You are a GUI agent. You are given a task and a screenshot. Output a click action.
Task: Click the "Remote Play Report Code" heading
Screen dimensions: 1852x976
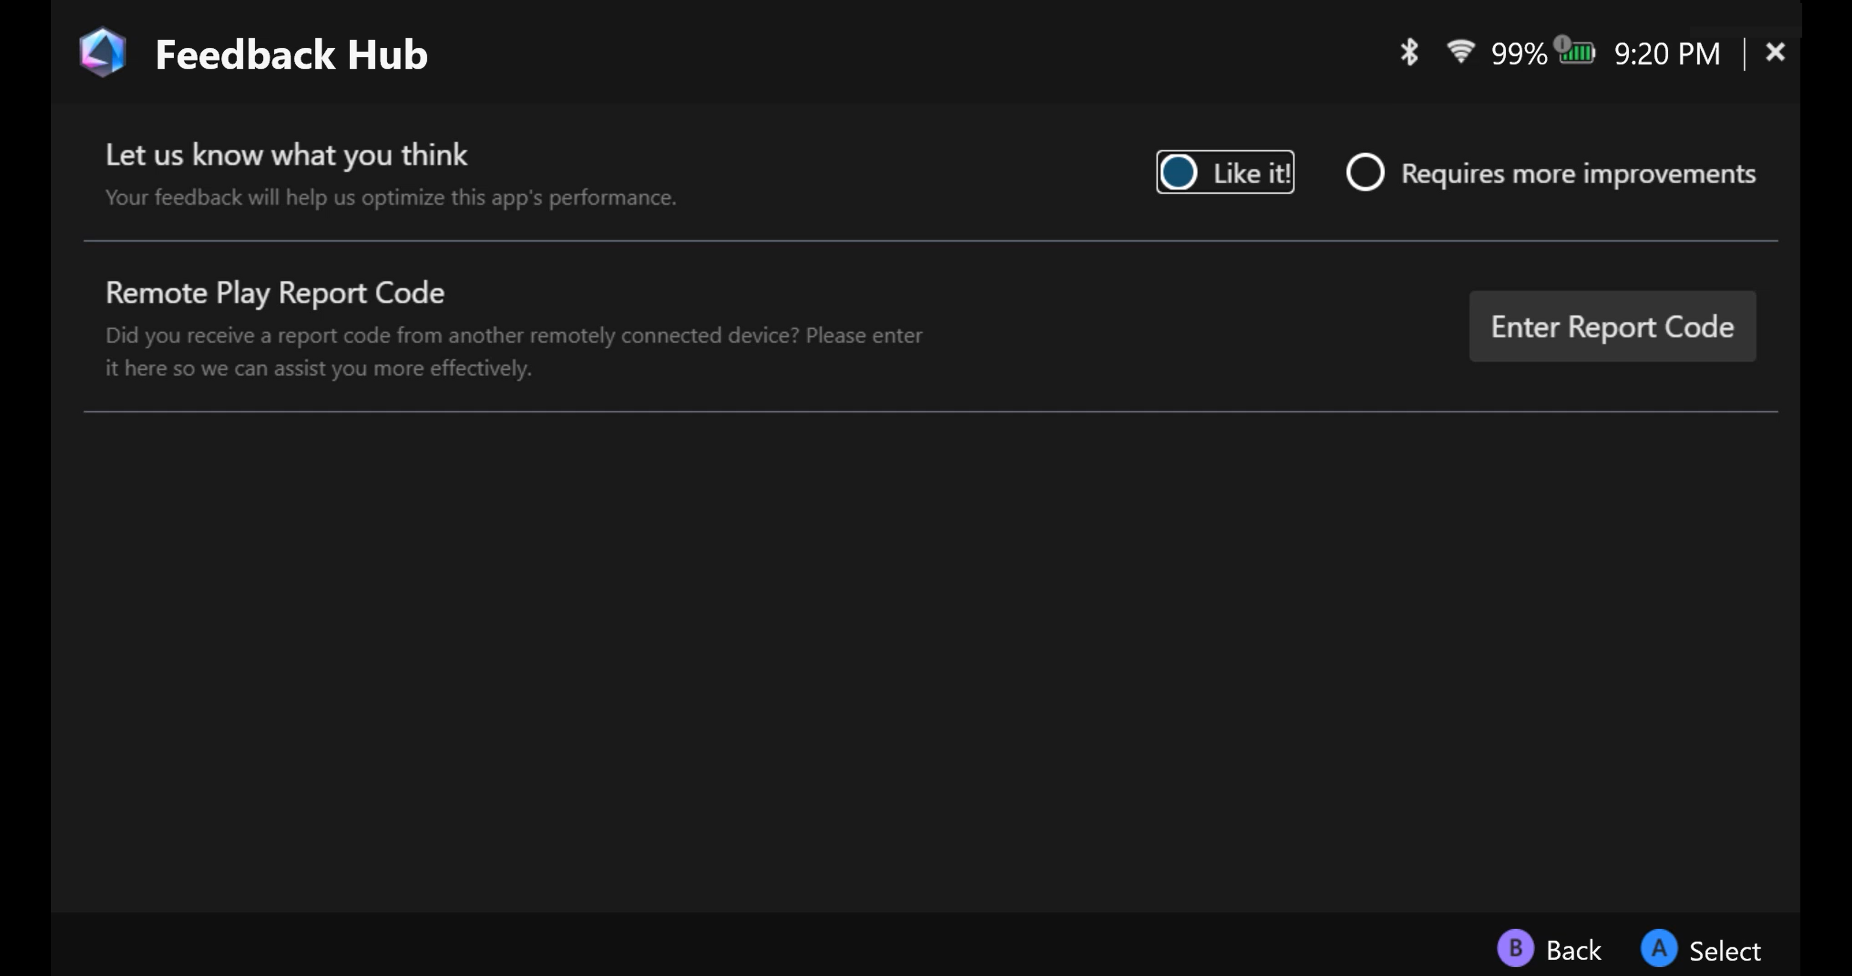(x=274, y=293)
